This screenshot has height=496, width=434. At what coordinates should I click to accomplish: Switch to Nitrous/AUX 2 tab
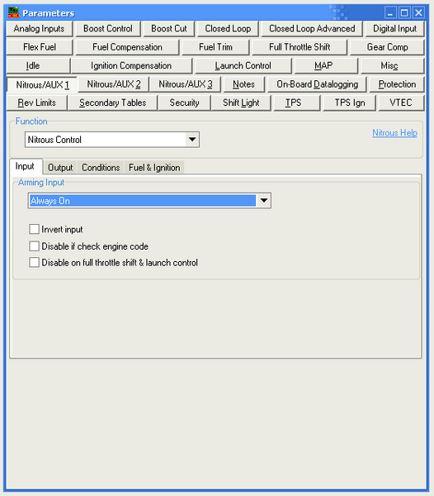[x=114, y=84]
